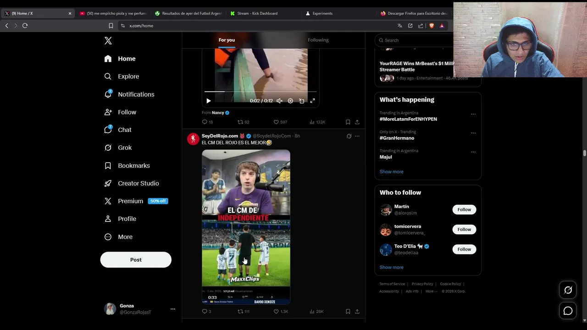The height and width of the screenshot is (330, 587).
Task: Share the SoyDelRojo post
Action: [x=357, y=312]
